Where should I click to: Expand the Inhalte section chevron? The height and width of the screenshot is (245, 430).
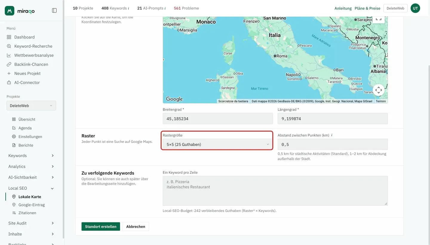click(53, 234)
